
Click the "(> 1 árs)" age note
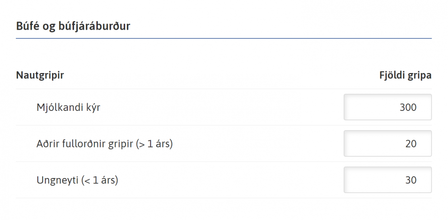(x=154, y=144)
